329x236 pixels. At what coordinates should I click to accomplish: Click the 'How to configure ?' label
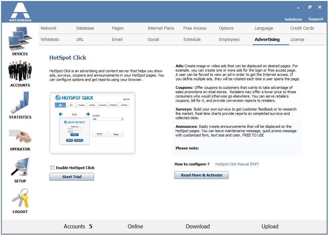(192, 164)
